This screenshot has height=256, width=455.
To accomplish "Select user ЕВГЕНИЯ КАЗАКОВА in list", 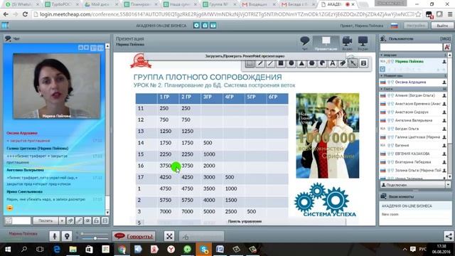I will coord(414,154).
